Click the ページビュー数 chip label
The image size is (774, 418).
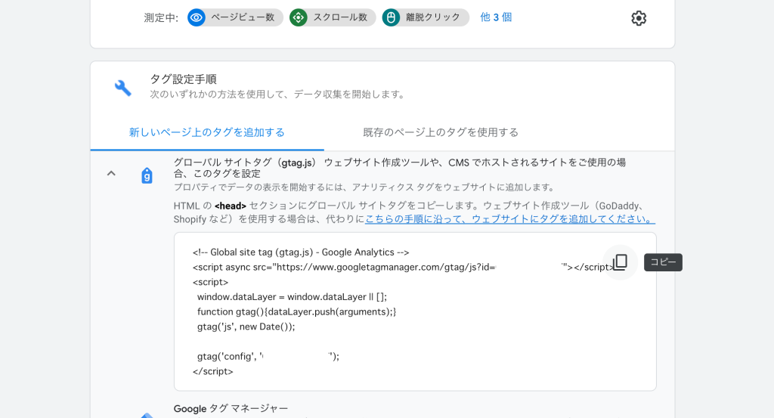(x=243, y=17)
